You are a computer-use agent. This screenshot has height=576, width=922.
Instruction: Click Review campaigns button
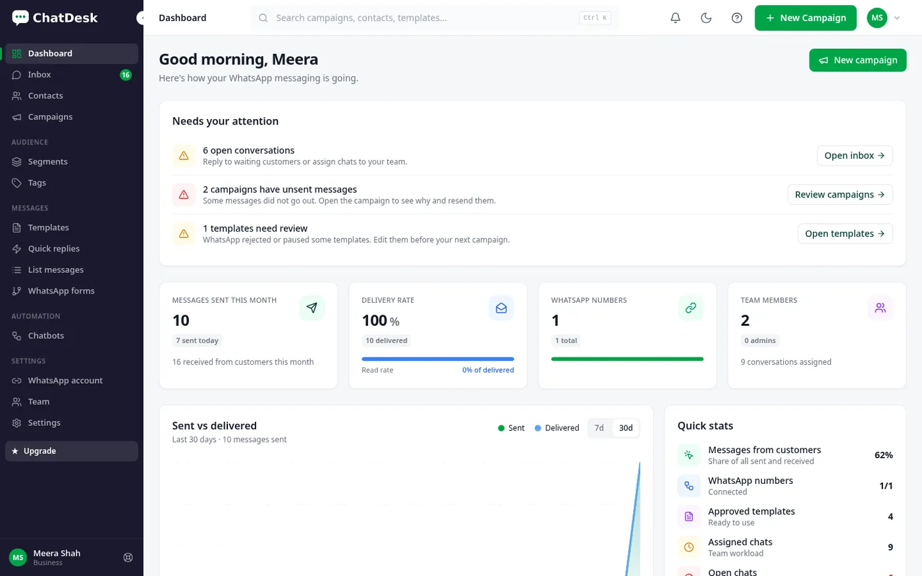[840, 194]
